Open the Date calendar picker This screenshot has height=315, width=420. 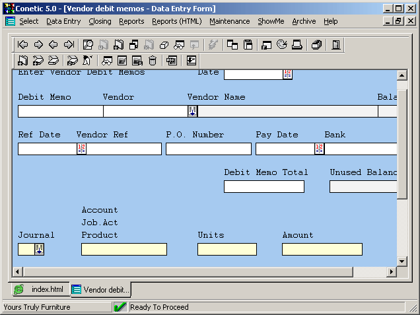point(287,74)
